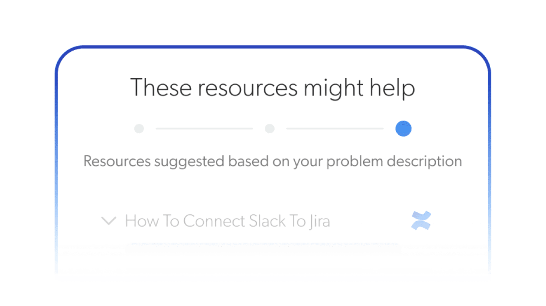546x306 pixels.
Task: Click the word 'Slack' in the resource title
Action: click(267, 221)
